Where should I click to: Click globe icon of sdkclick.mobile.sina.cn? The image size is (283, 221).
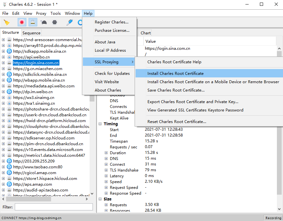click(9, 75)
